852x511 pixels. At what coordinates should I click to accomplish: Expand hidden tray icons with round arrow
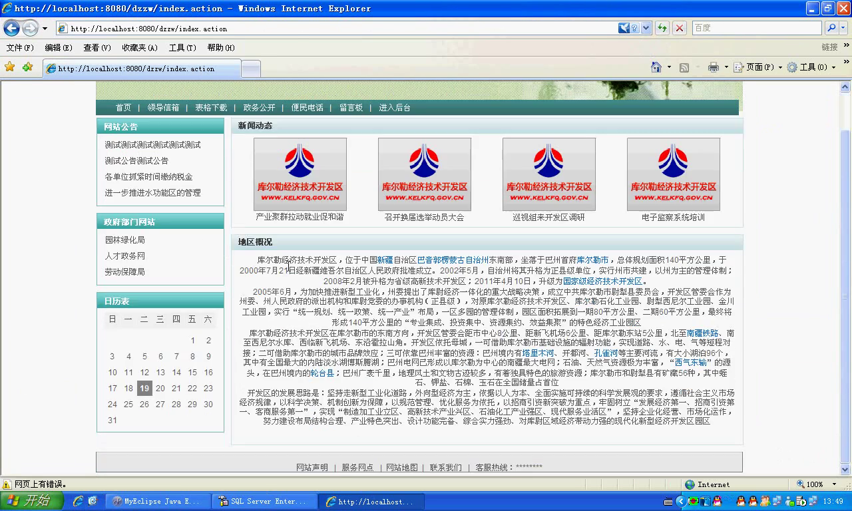[x=680, y=502]
